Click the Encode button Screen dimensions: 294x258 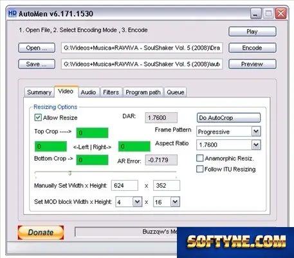[x=252, y=48]
